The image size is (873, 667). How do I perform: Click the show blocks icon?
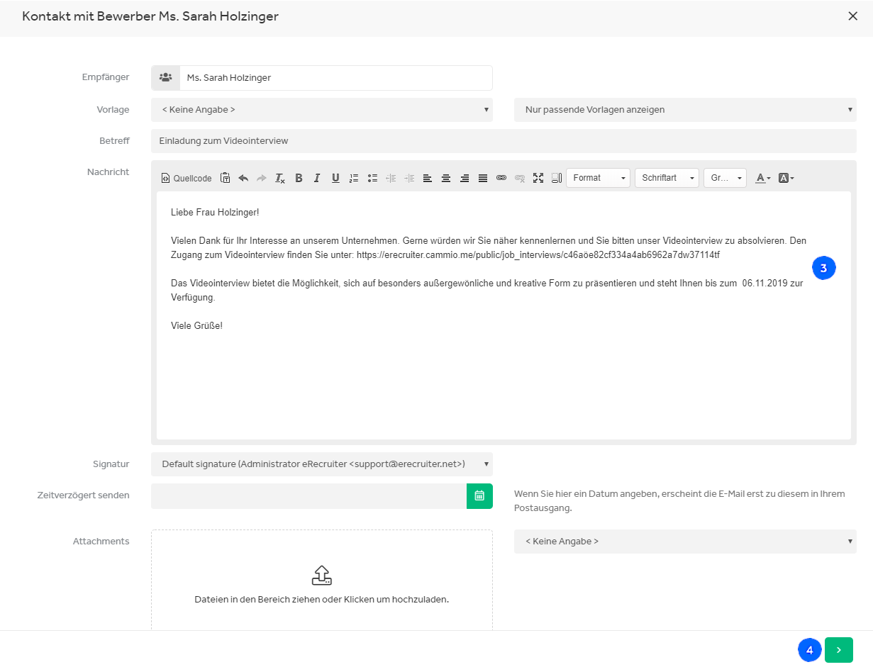coord(556,178)
